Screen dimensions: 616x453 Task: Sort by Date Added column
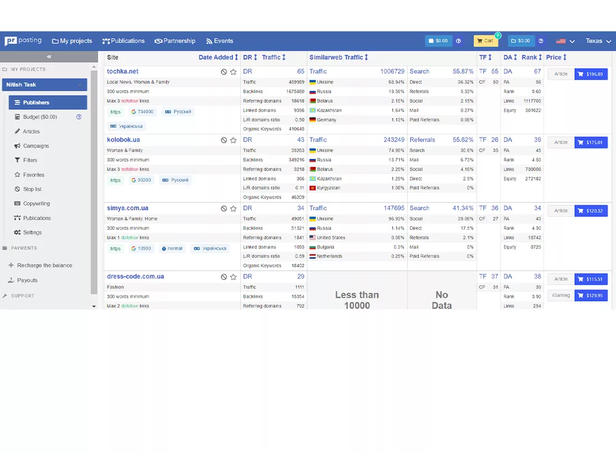click(218, 57)
